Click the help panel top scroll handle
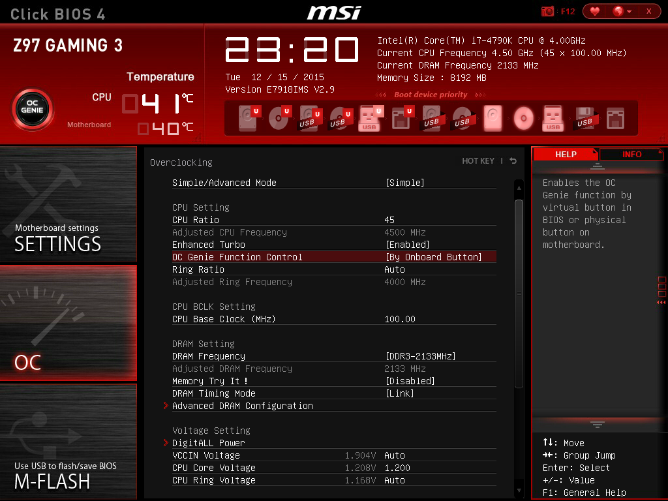The height and width of the screenshot is (501, 668). point(598,166)
